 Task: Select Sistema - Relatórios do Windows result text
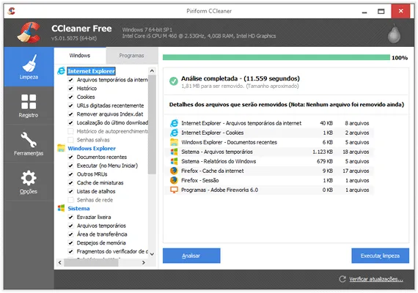[x=219, y=161]
